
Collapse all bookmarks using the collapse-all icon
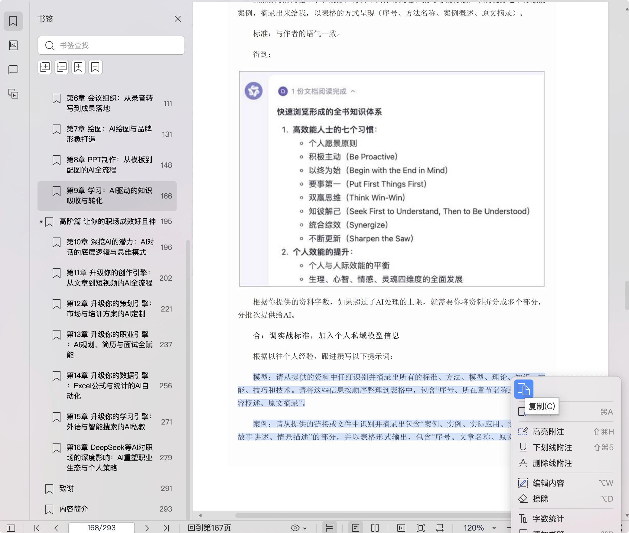tap(62, 67)
